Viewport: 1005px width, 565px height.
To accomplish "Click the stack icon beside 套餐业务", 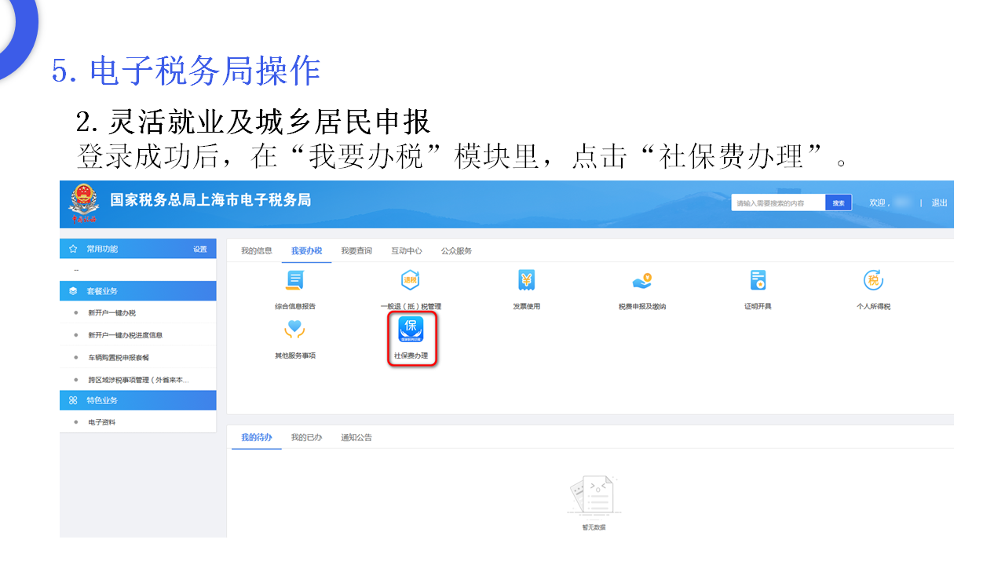I will coord(73,291).
